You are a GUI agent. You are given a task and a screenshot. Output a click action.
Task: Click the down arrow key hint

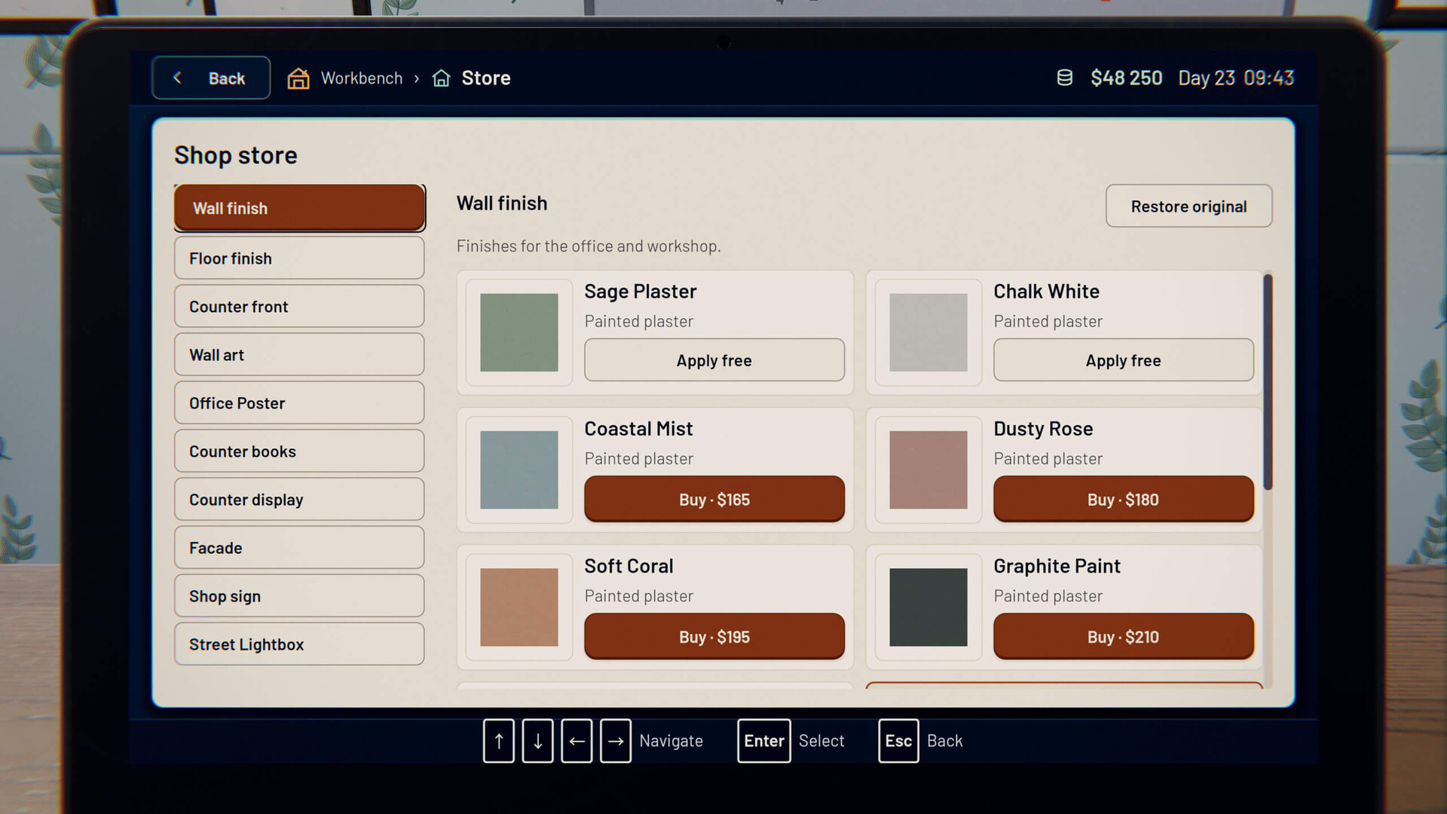537,741
